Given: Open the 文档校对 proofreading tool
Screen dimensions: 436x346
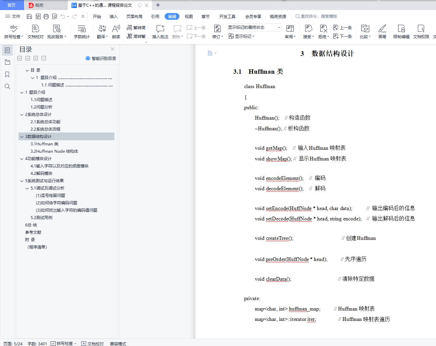Looking at the screenshot, I should (36, 32).
